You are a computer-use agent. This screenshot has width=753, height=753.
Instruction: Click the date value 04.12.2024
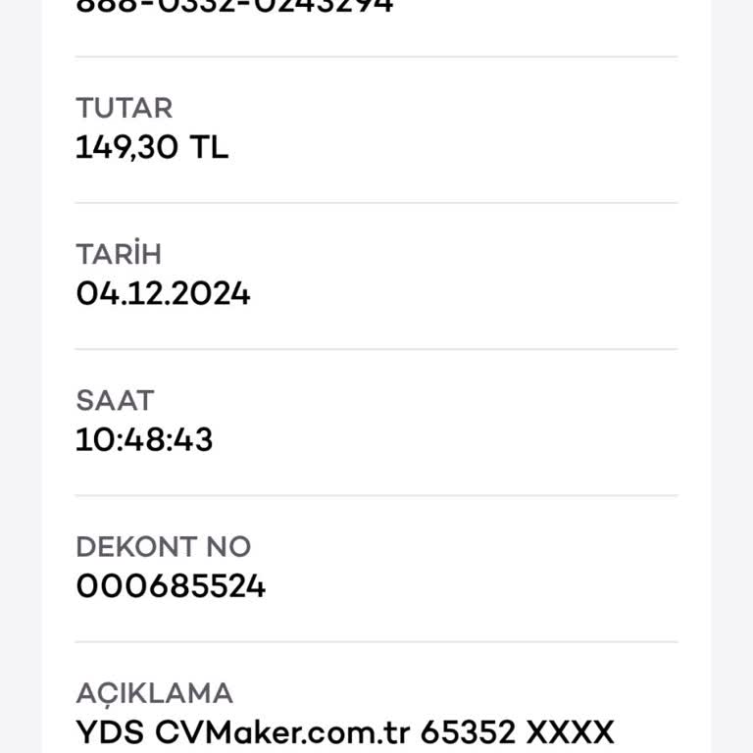click(x=163, y=293)
